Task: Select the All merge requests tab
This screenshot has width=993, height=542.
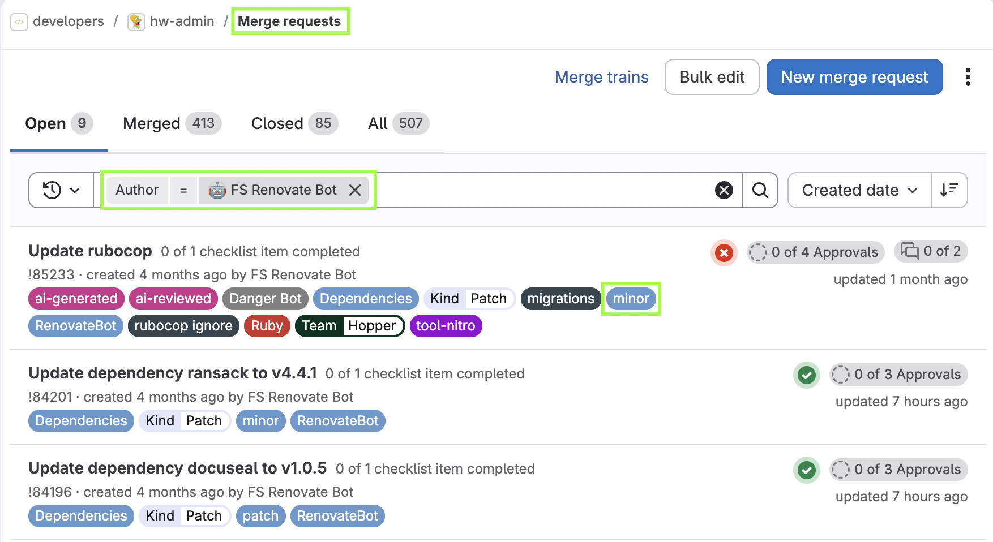Action: (399, 123)
